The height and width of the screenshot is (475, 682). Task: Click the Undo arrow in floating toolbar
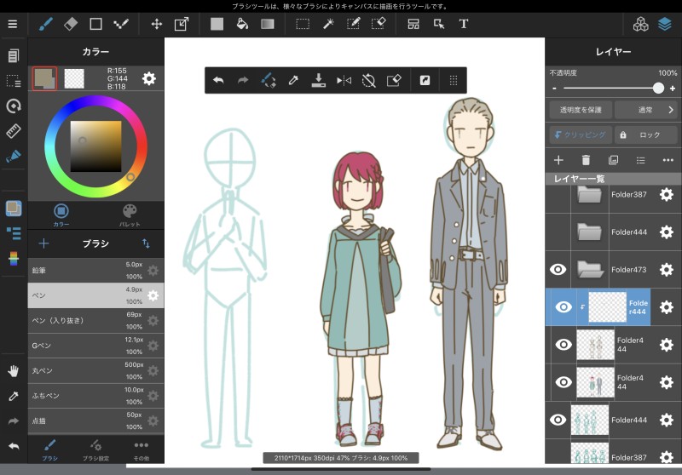(218, 80)
